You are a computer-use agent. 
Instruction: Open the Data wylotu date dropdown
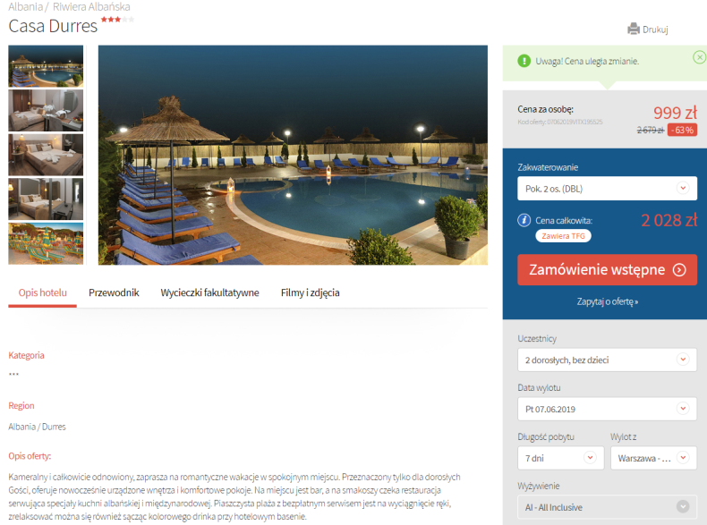[607, 409]
